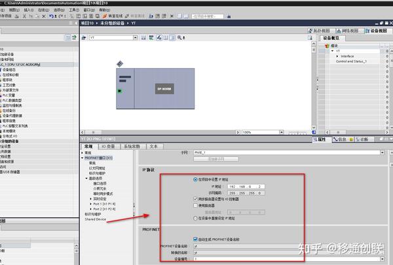Screen dimensions: 393x265
Task: Click the collapse project tree arrow
Action: point(76,23)
